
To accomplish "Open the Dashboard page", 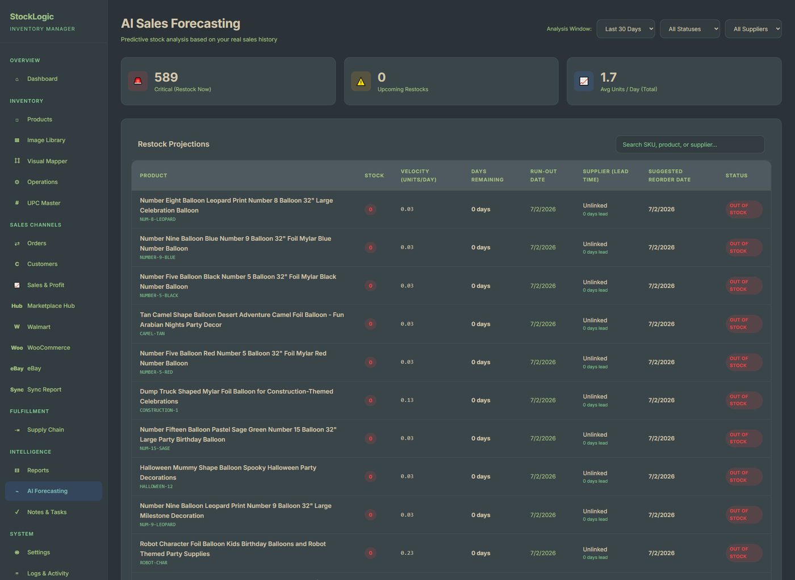I will point(53,79).
